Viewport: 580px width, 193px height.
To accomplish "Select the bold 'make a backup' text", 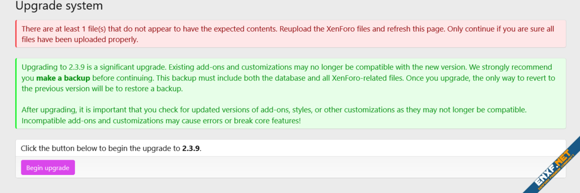I will point(63,78).
